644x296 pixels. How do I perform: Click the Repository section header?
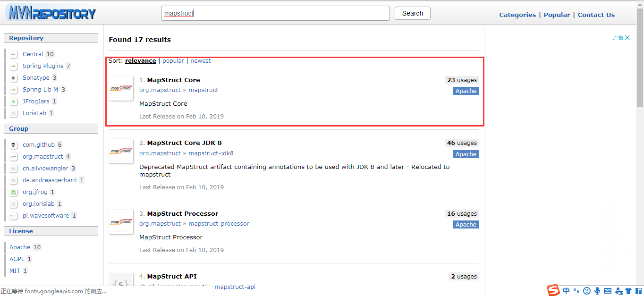coord(51,38)
